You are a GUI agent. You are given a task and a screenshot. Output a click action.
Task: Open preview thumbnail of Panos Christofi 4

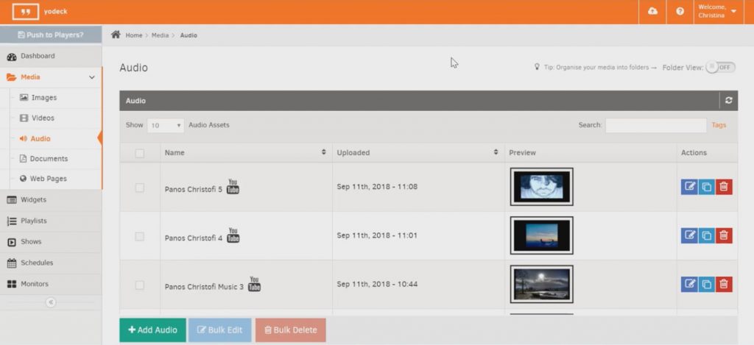click(x=541, y=235)
